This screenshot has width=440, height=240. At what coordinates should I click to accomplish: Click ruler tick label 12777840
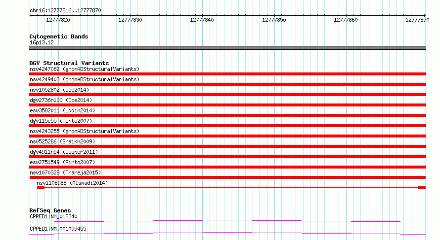pyautogui.click(x=202, y=20)
